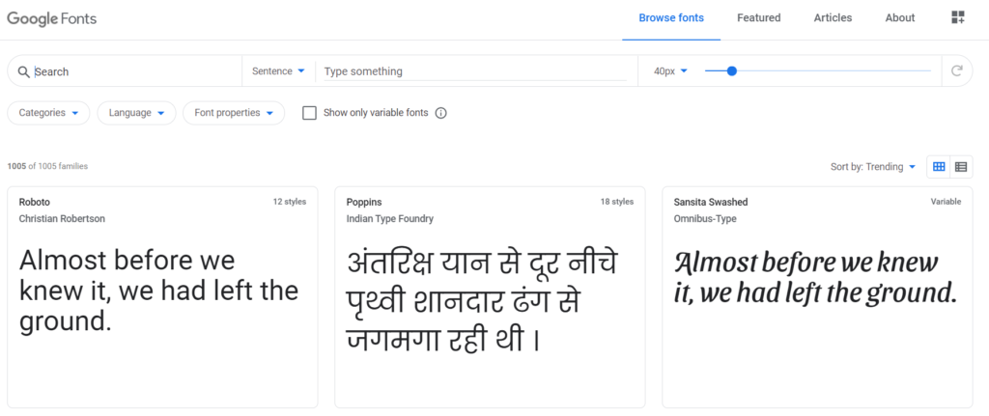Click the 12 styles label
Screen dimensions: 989x416
[290, 202]
